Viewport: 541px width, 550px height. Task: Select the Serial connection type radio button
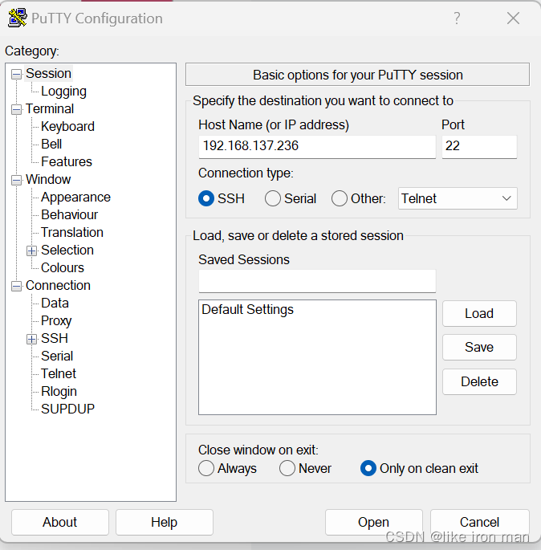[x=273, y=198]
